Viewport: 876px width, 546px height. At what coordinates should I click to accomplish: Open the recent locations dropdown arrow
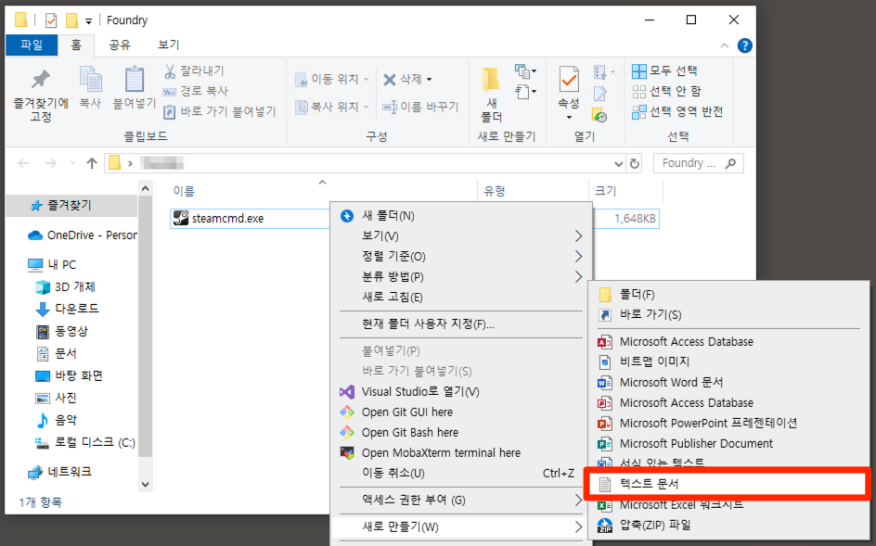click(x=72, y=163)
